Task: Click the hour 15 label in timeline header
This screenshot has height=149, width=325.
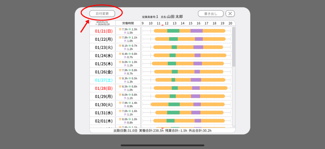Action: pyautogui.click(x=190, y=23)
